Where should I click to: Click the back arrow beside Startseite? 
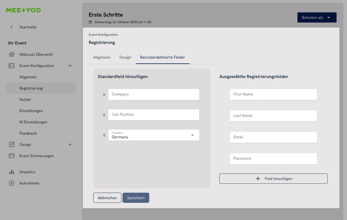click(11, 27)
